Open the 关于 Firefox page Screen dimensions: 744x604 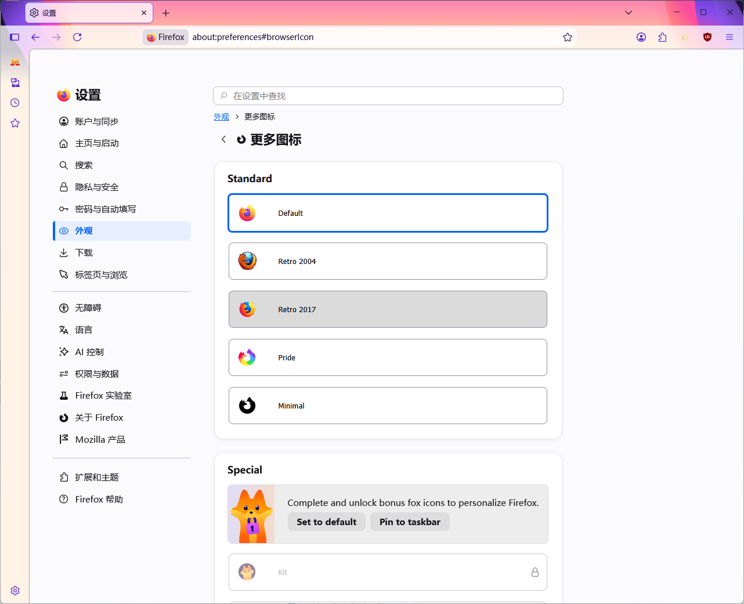coord(122,418)
